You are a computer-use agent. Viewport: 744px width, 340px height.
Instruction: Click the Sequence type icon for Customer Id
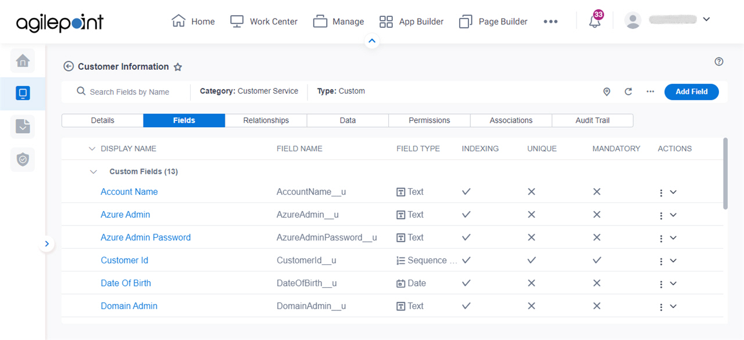400,261
